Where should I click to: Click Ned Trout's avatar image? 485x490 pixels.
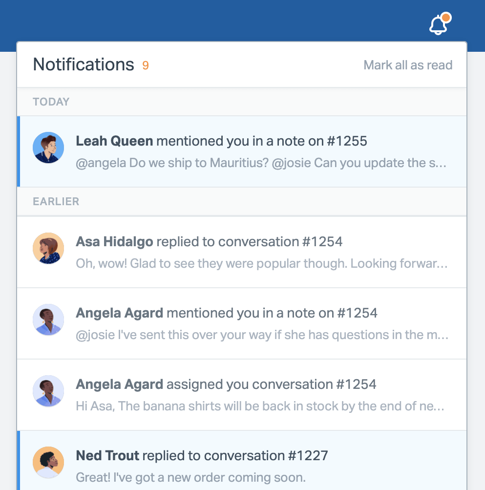pos(48,462)
